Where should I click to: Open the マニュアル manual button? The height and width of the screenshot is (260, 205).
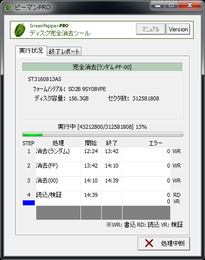151,29
